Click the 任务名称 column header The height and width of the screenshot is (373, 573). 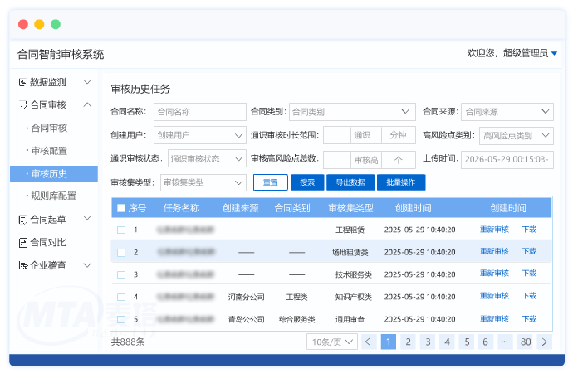[181, 208]
